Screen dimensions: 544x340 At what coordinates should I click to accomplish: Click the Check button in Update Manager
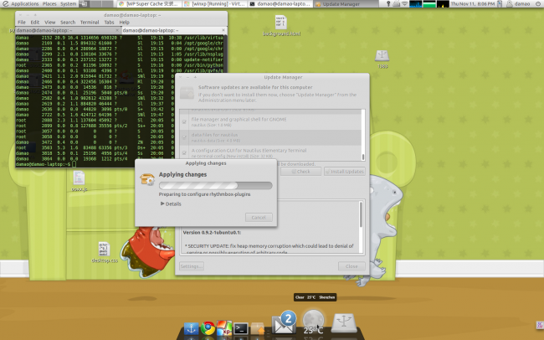click(x=300, y=172)
